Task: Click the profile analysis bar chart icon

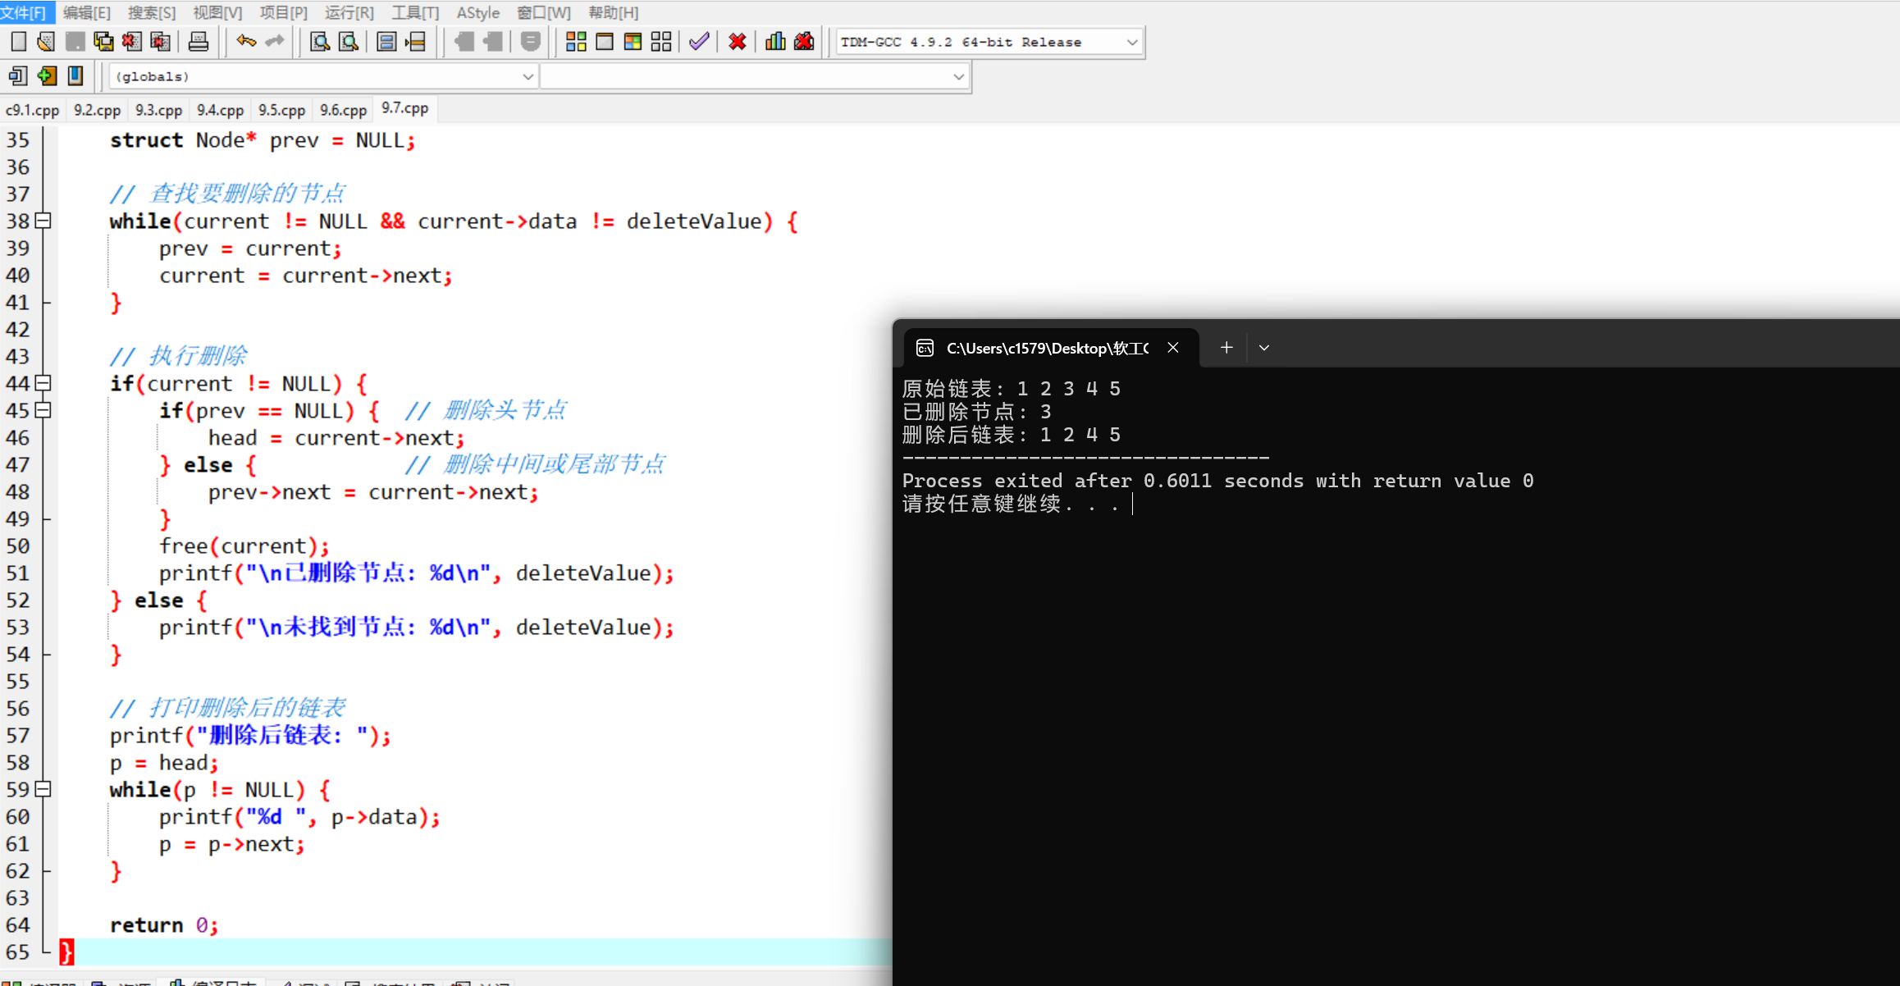Action: pos(774,42)
